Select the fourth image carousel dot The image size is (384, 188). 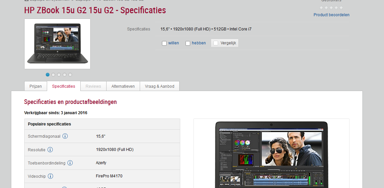pyautogui.click(x=64, y=75)
